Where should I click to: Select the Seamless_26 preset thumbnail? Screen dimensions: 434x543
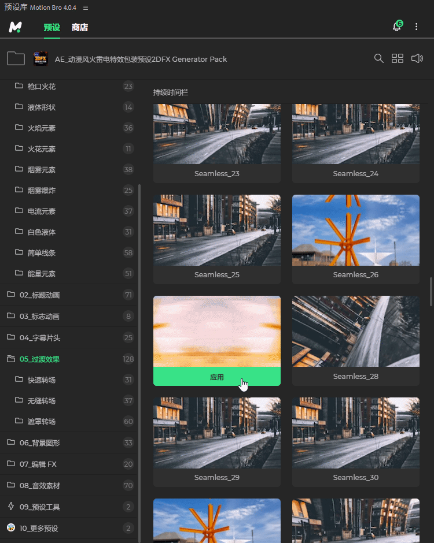click(356, 230)
